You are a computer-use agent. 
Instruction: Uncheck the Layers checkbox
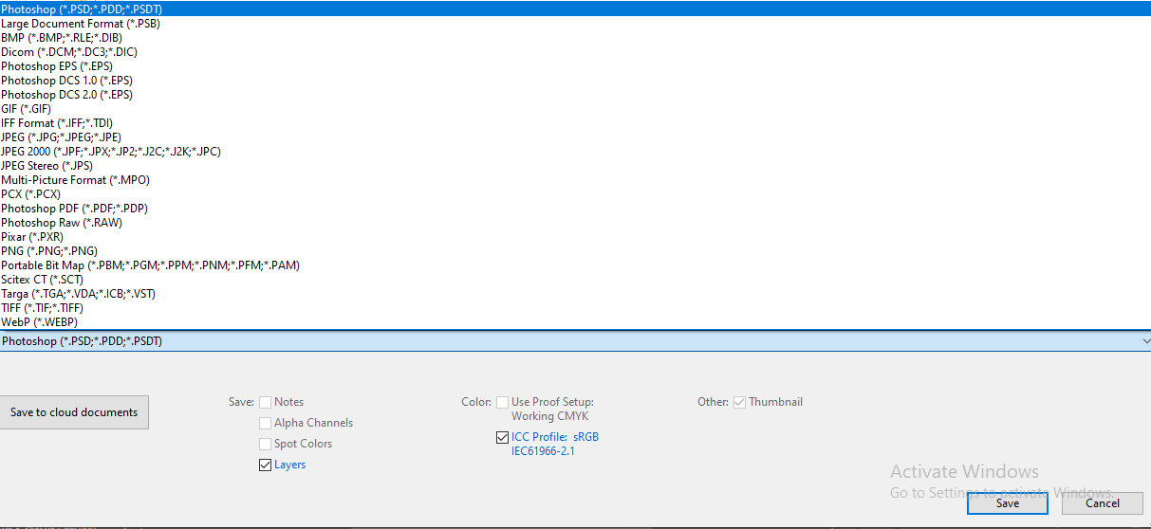tap(265, 465)
